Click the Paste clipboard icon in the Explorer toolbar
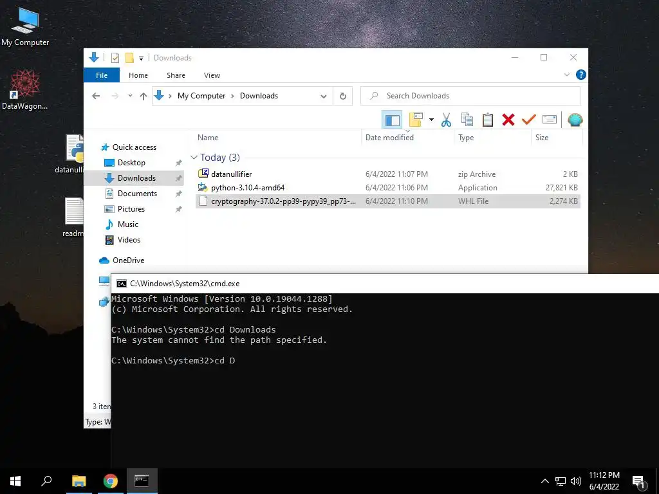Viewport: 659px width, 494px height. tap(488, 120)
